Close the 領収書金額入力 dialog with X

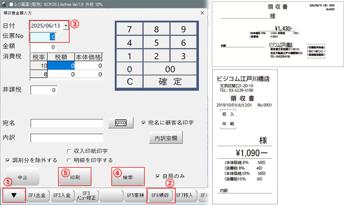pyautogui.click(x=202, y=13)
